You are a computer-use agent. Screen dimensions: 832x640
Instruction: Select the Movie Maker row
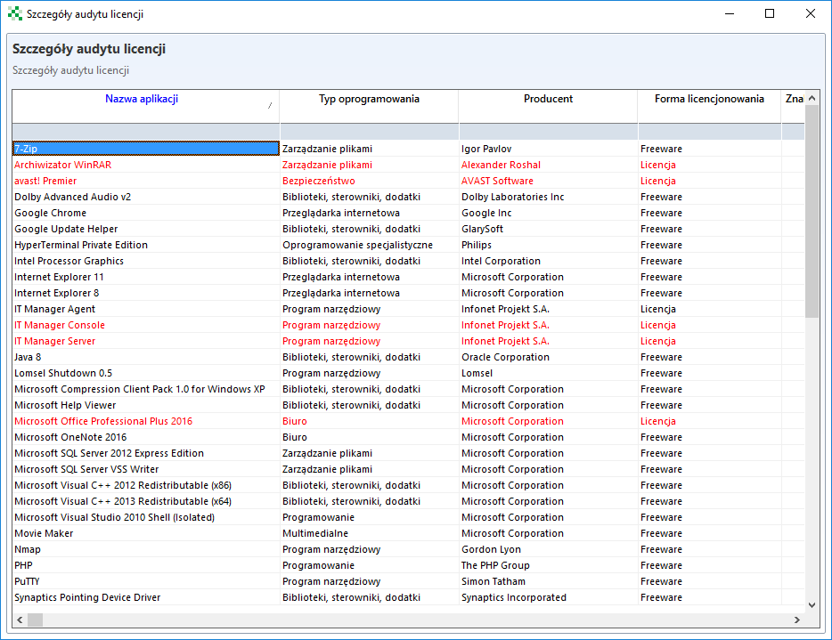click(x=409, y=533)
